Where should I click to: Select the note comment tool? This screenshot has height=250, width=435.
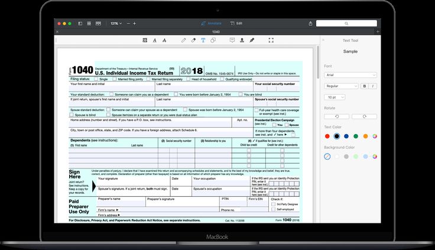[232, 40]
